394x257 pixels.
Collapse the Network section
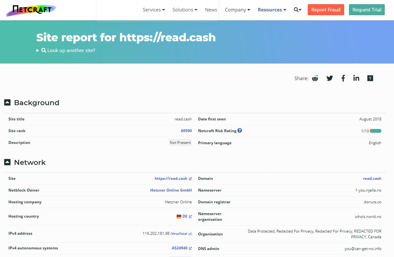pyautogui.click(x=7, y=162)
